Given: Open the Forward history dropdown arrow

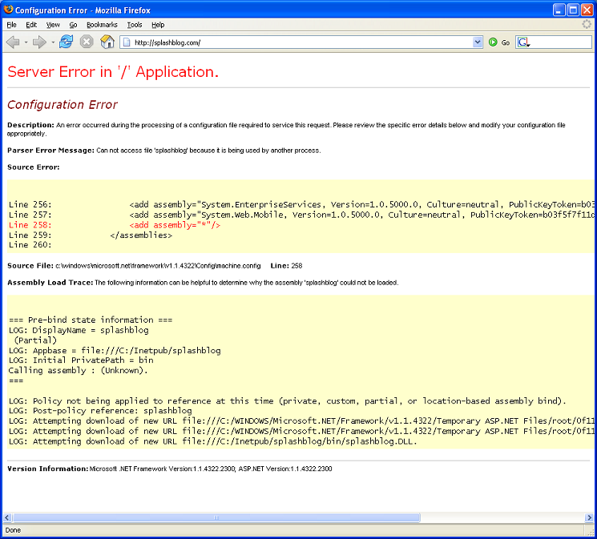Looking at the screenshot, I should pyautogui.click(x=53, y=42).
